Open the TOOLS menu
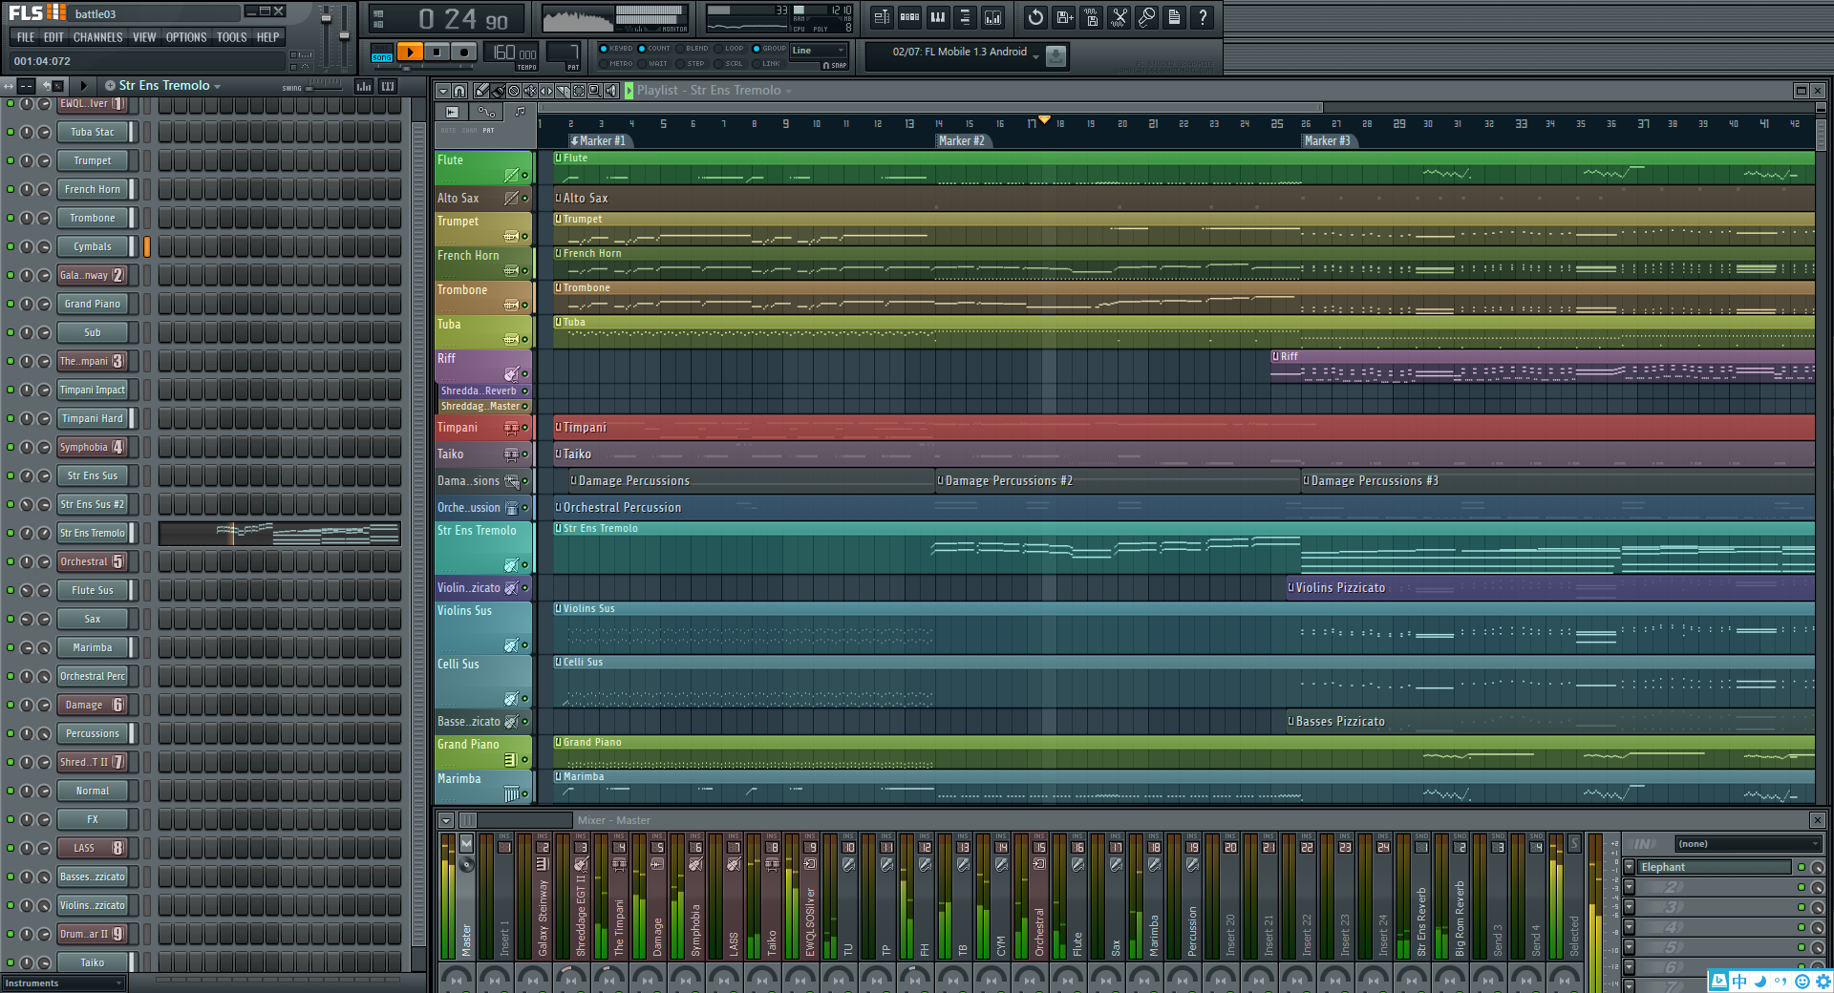The width and height of the screenshot is (1834, 993). [231, 37]
